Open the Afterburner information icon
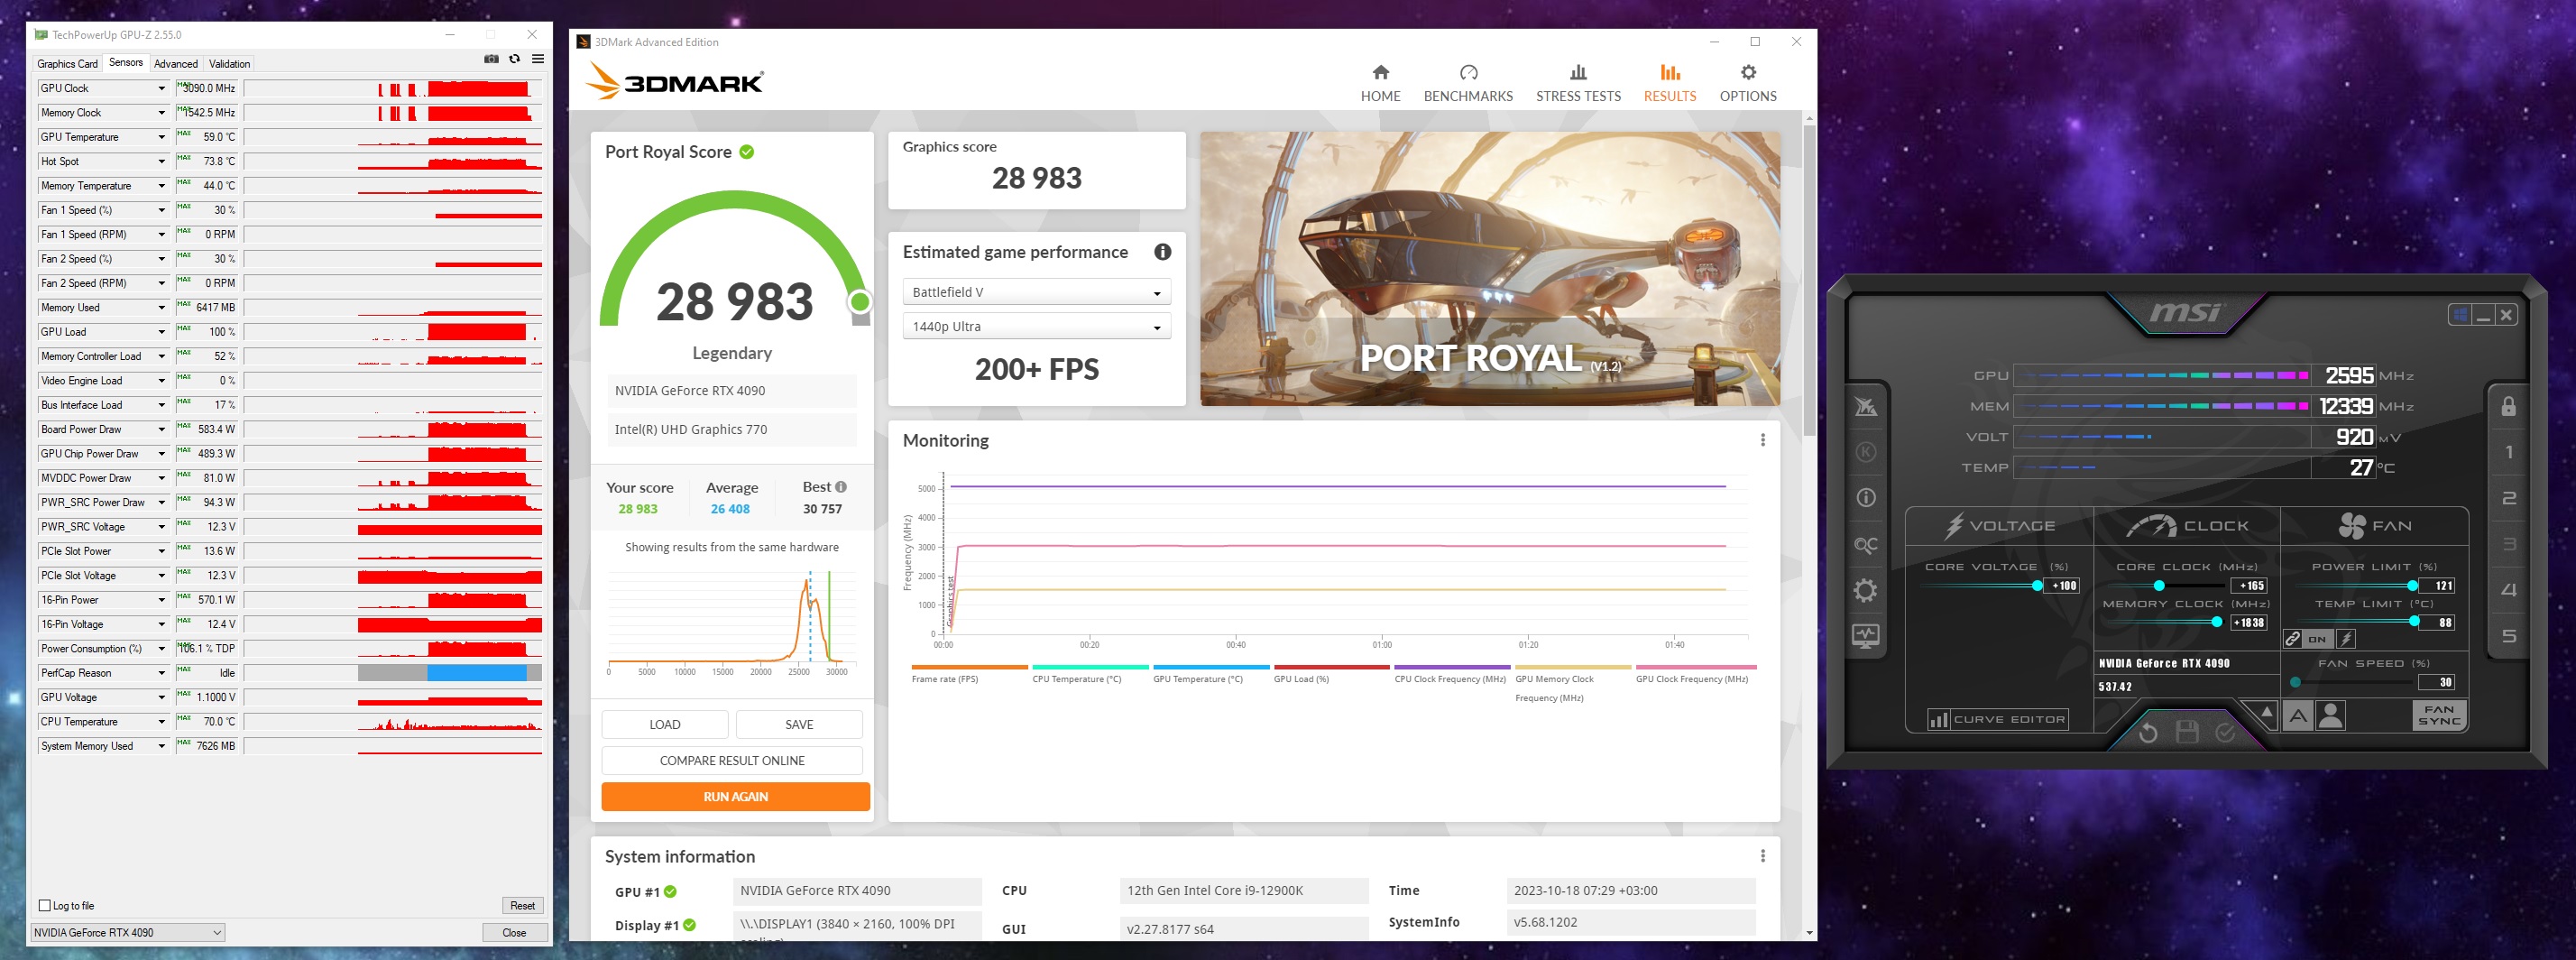 (x=1866, y=498)
